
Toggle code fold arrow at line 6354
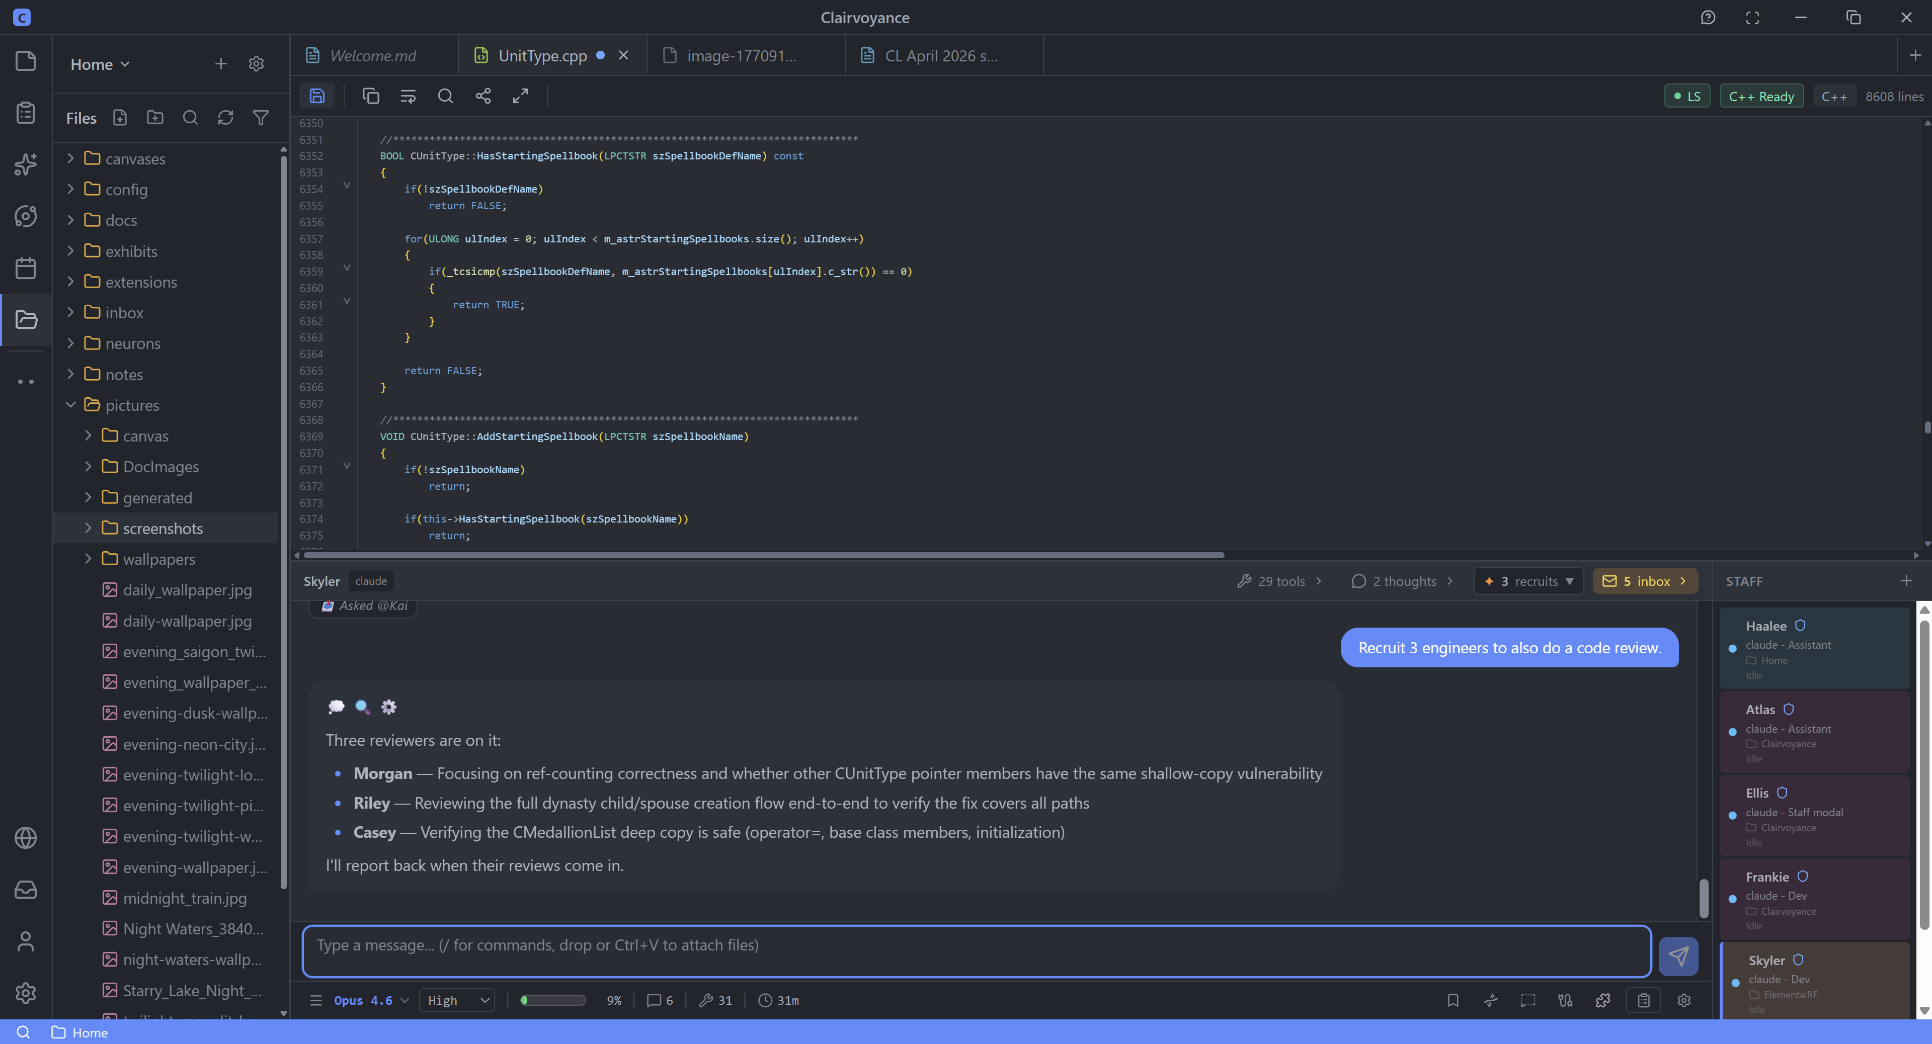347,185
